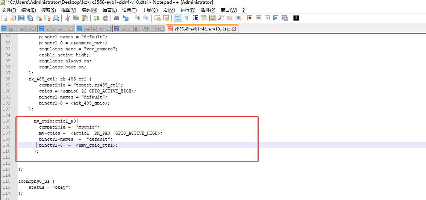Open the 编辑(E) menu
This screenshot has height=200, width=426.
(x=29, y=10)
